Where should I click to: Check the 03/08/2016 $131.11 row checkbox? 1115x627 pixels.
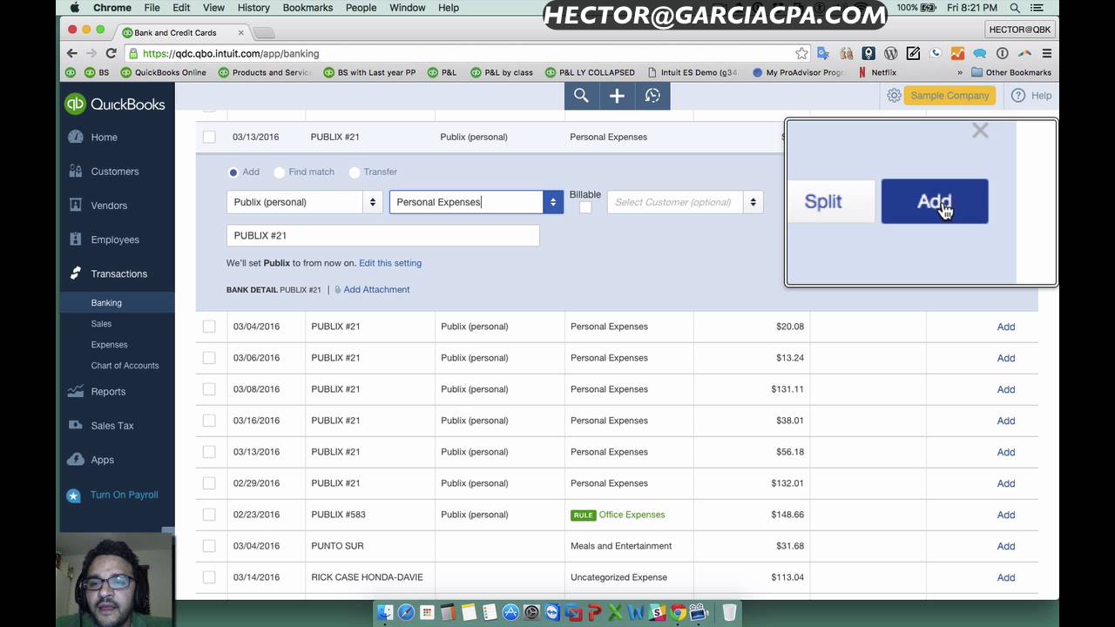pyautogui.click(x=209, y=389)
